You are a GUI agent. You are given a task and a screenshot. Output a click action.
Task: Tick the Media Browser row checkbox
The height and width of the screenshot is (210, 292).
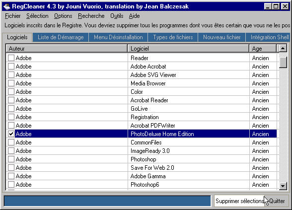point(11,83)
